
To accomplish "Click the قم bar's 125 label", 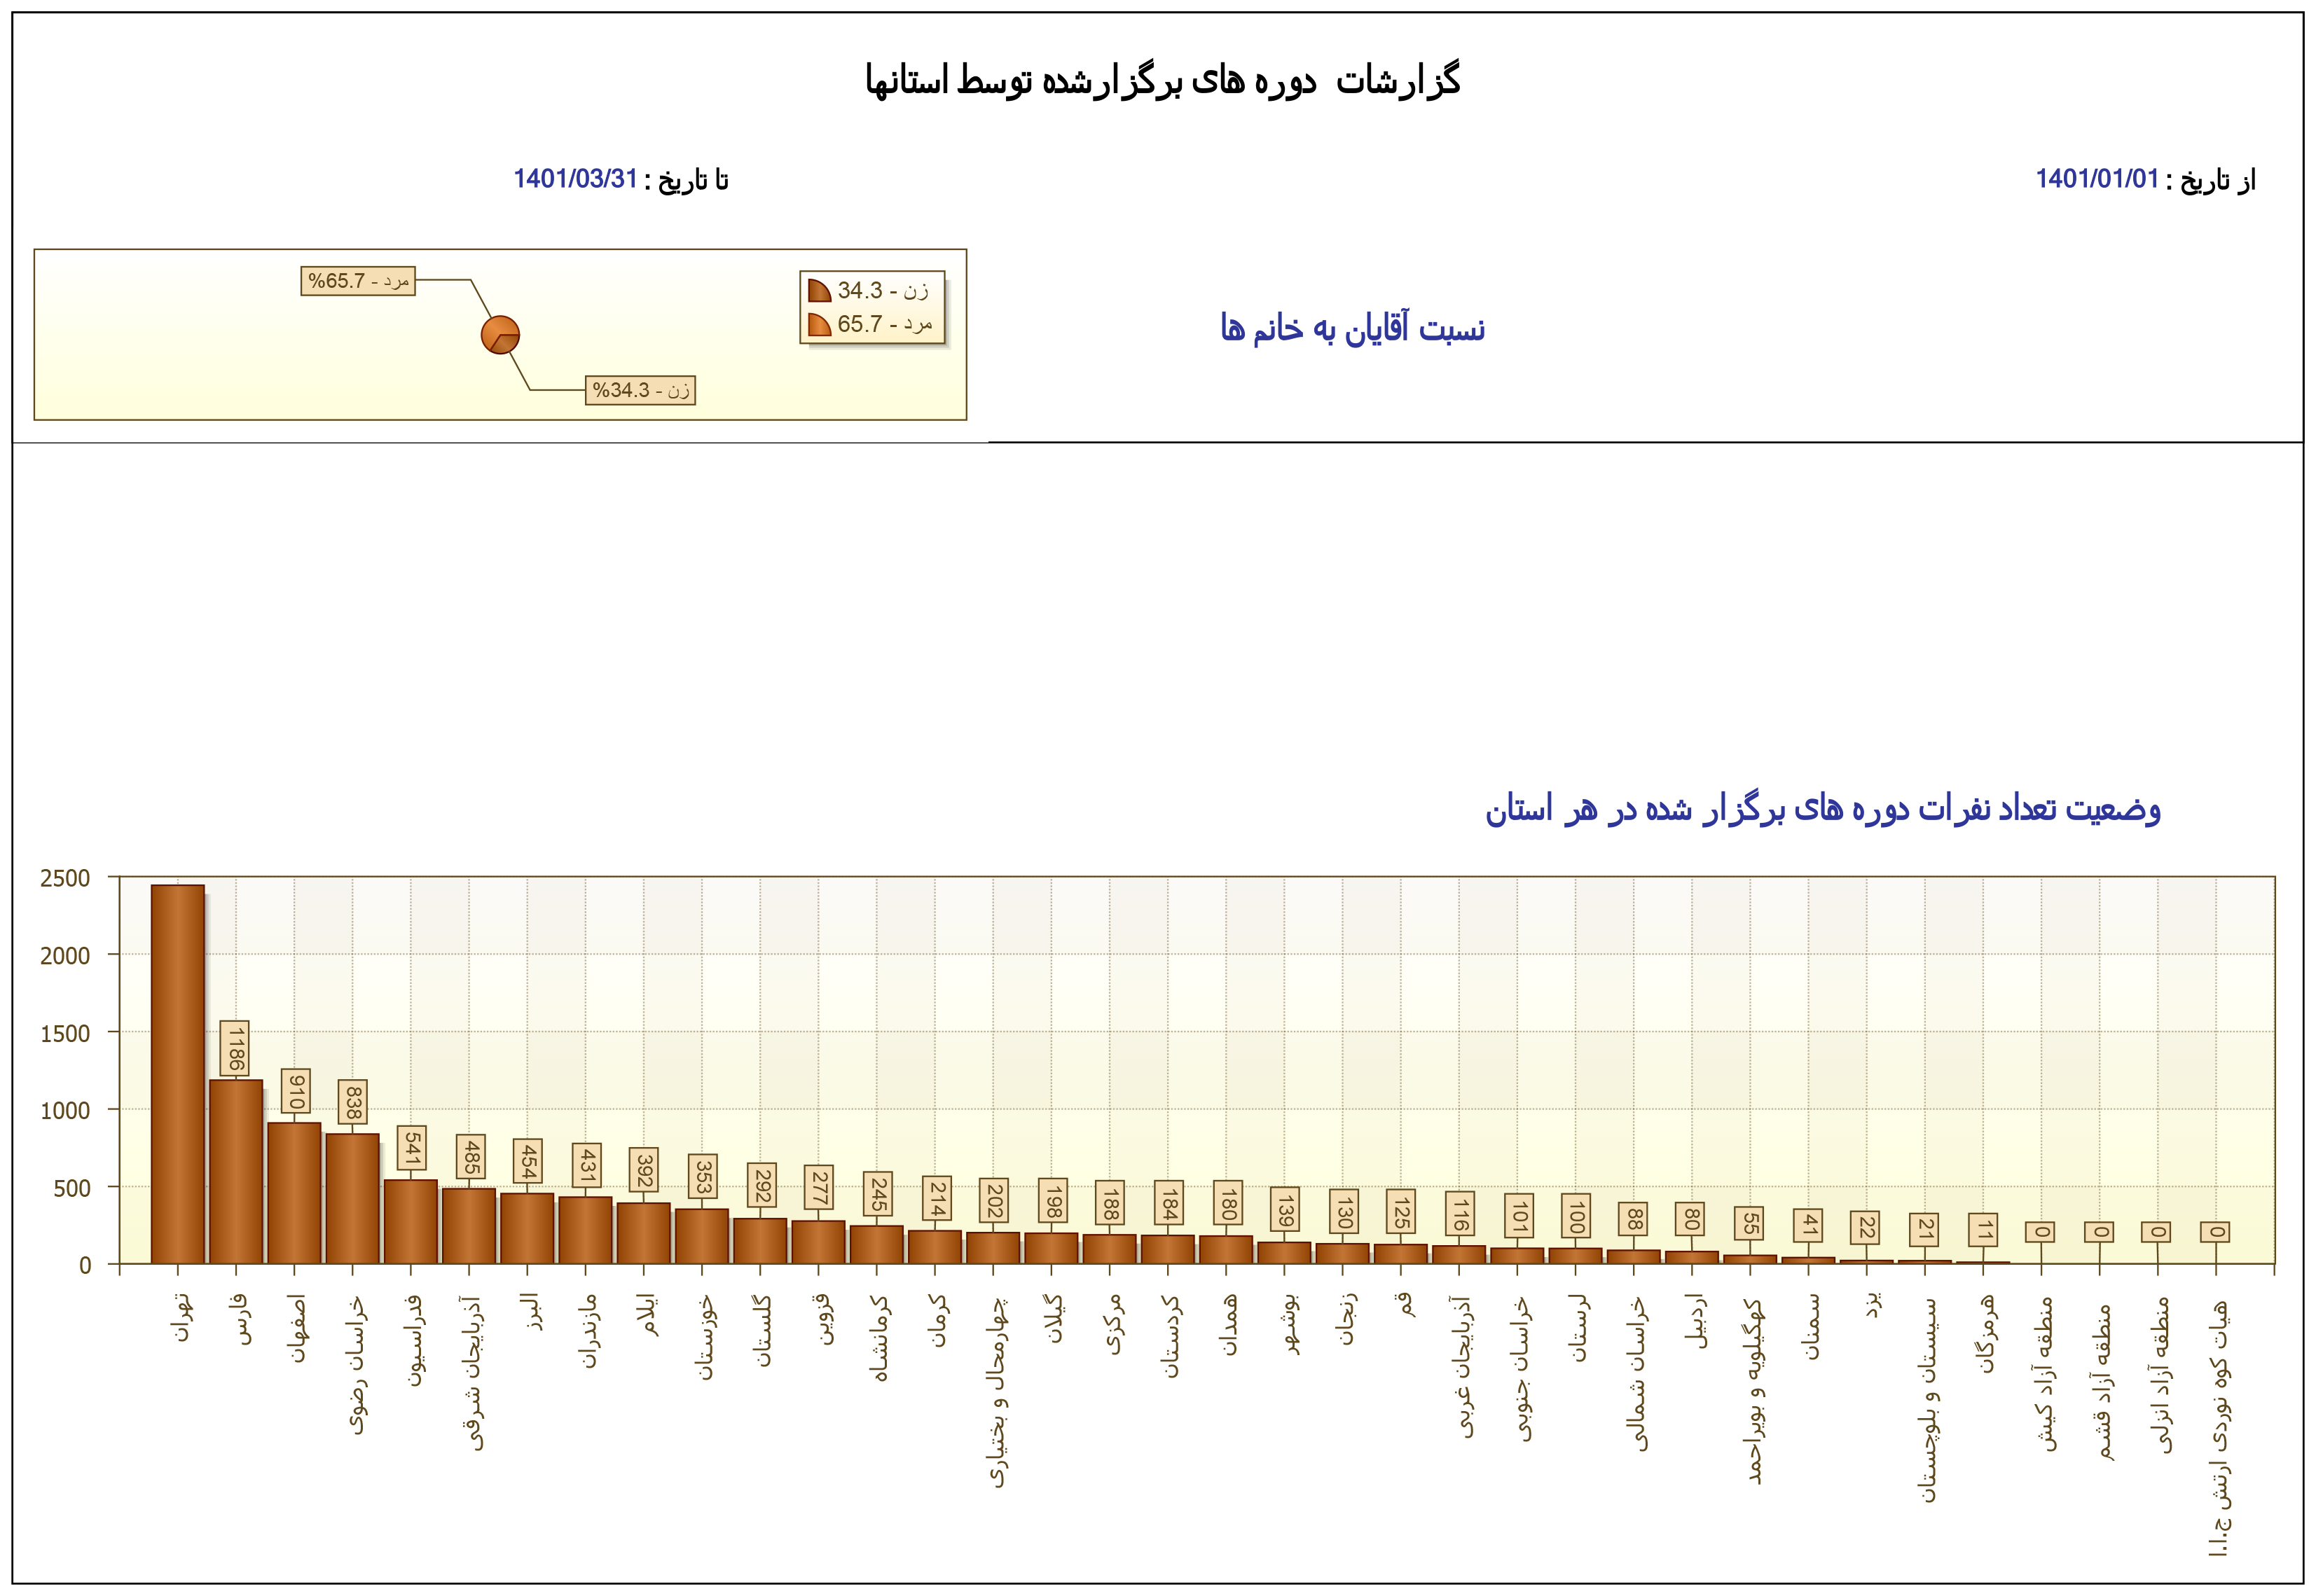I will (x=1400, y=1211).
